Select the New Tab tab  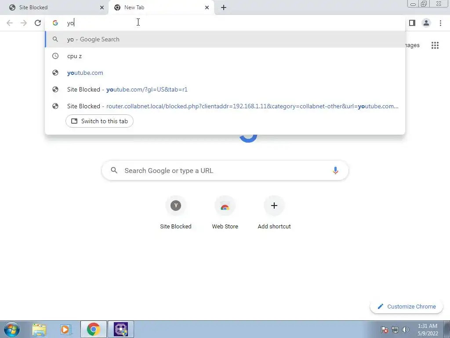pyautogui.click(x=162, y=7)
